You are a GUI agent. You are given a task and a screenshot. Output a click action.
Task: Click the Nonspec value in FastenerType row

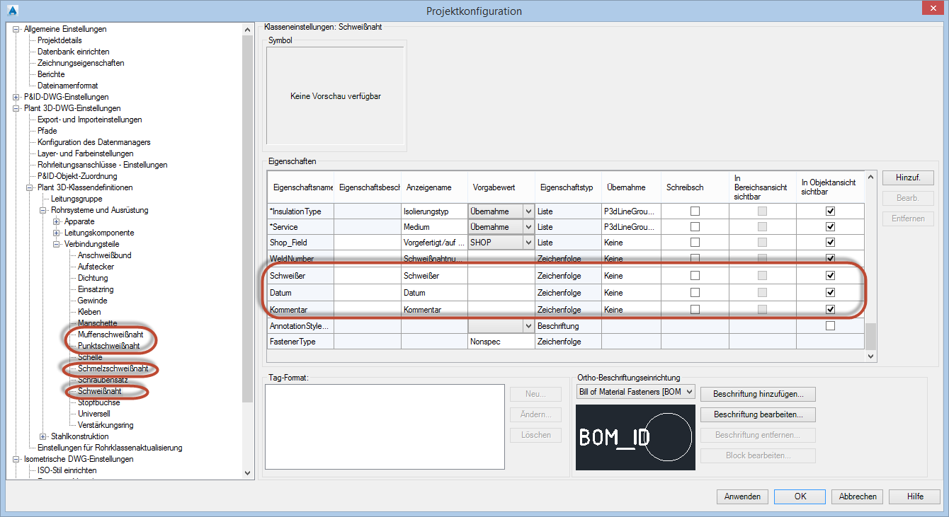[501, 342]
